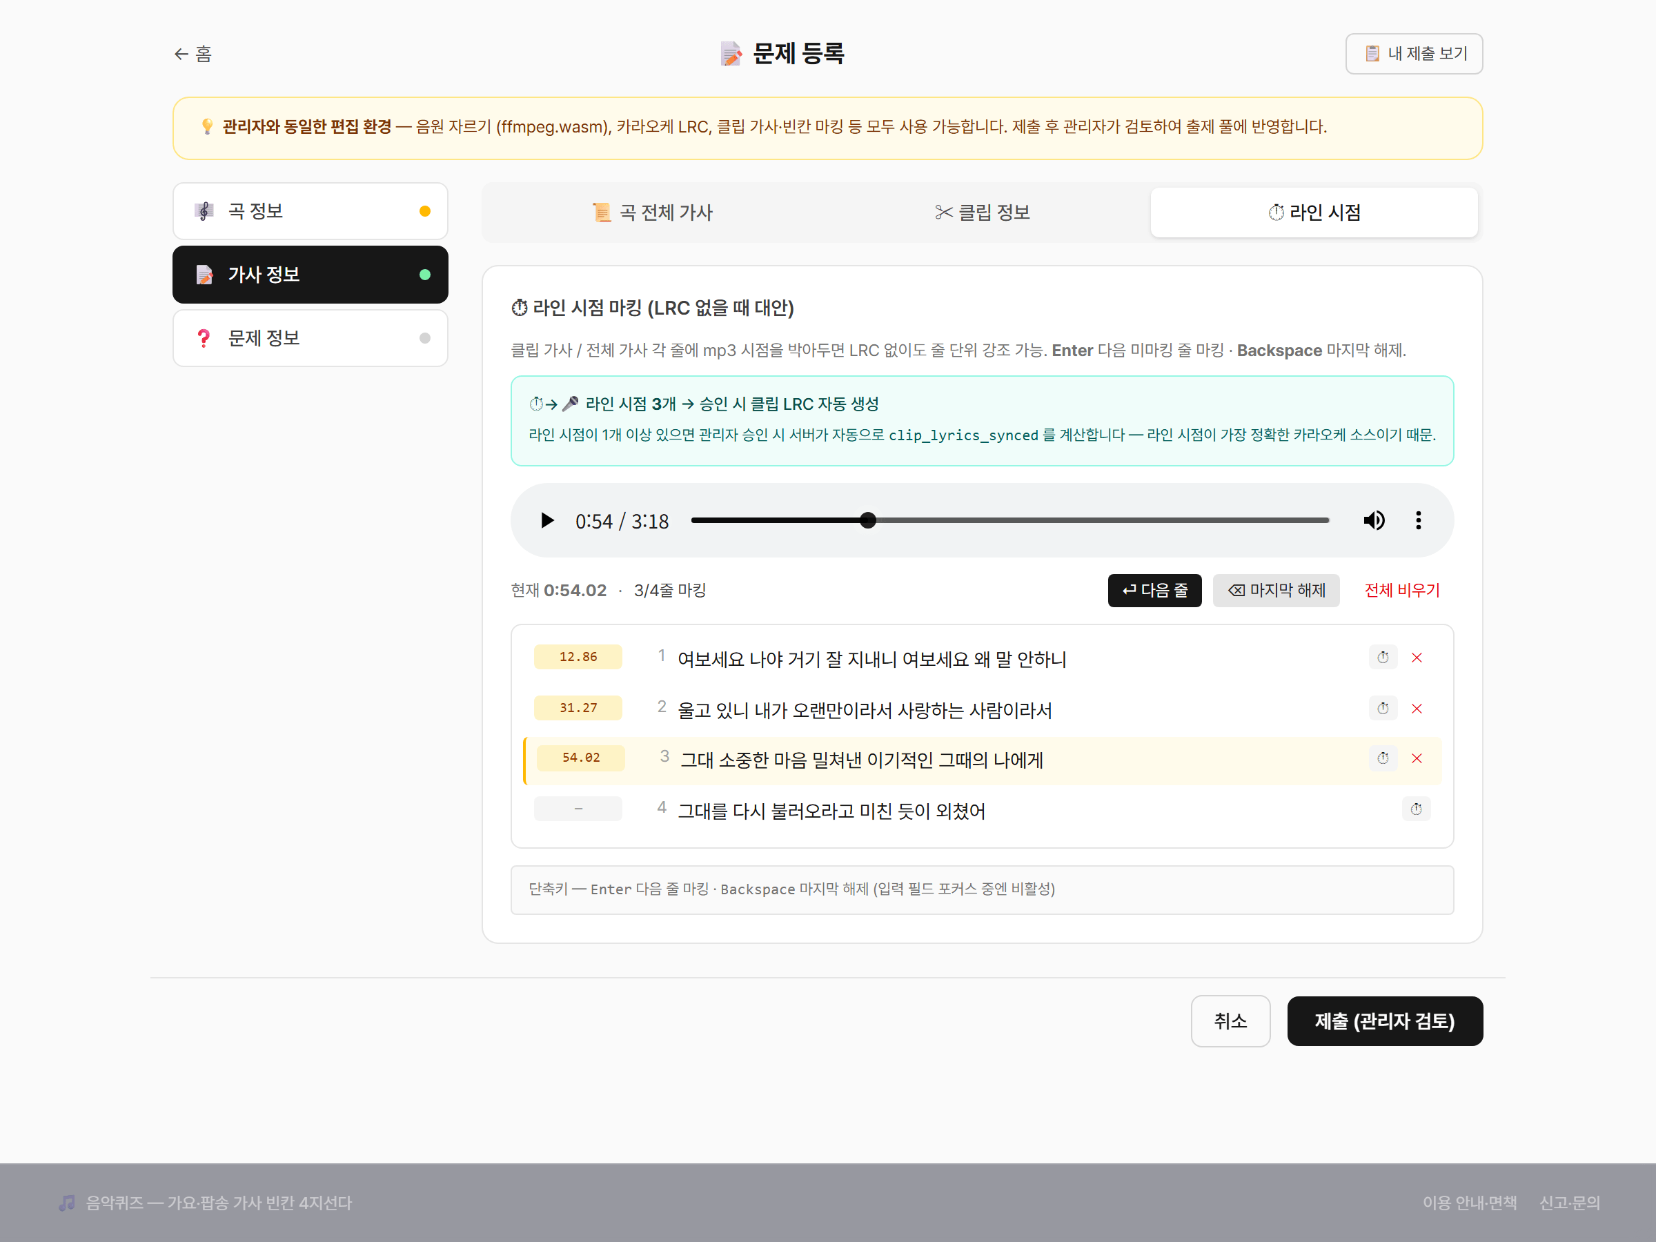
Task: Select lyric line 여보세요 나야 거기 잘 지내니
Action: [x=871, y=660]
